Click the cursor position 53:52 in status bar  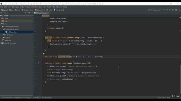[x=159, y=98]
